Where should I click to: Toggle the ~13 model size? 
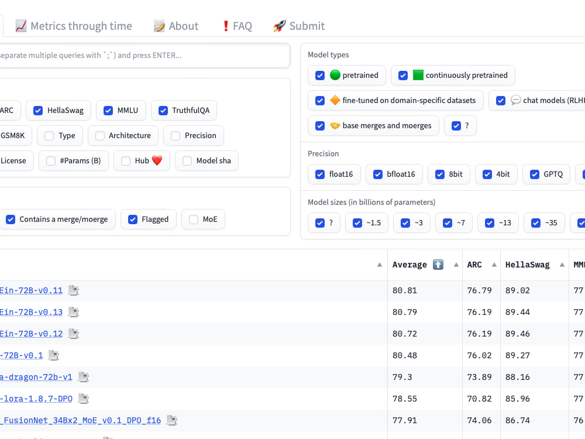[x=490, y=223]
